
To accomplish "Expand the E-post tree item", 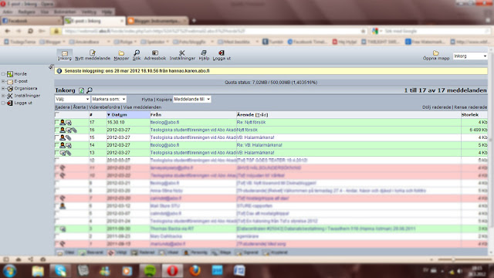I will (x=3, y=81).
